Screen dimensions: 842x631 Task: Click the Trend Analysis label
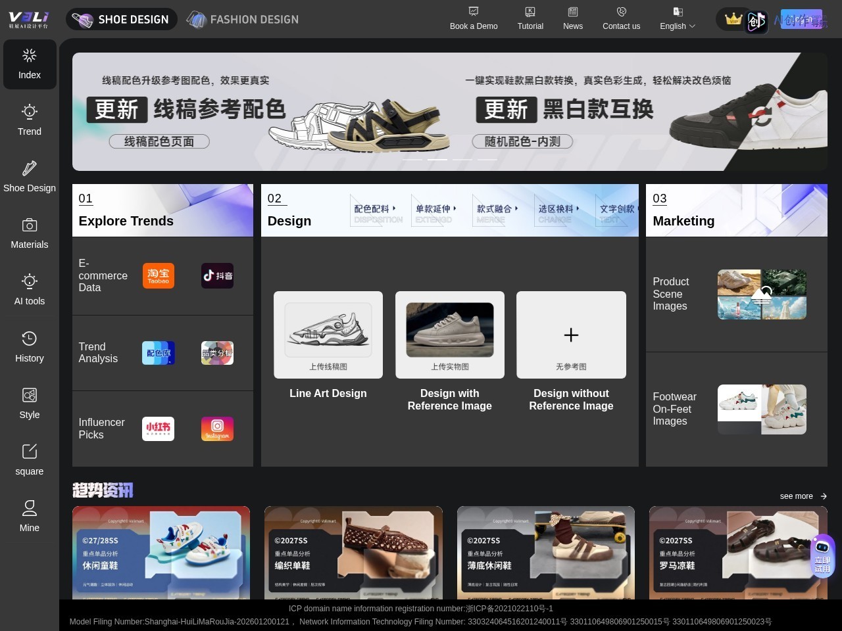pyautogui.click(x=98, y=353)
